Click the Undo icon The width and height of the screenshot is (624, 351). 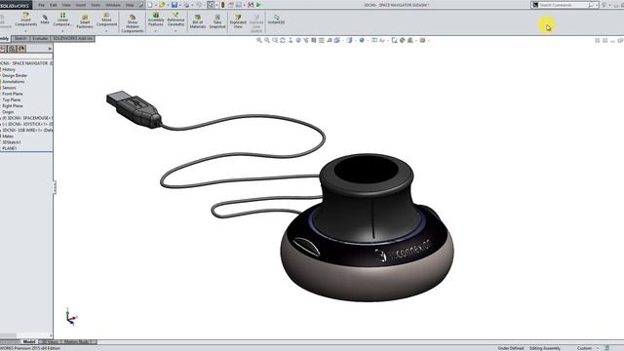(199, 5)
